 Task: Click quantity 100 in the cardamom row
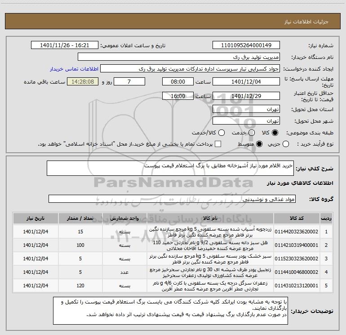[x=80, y=245]
